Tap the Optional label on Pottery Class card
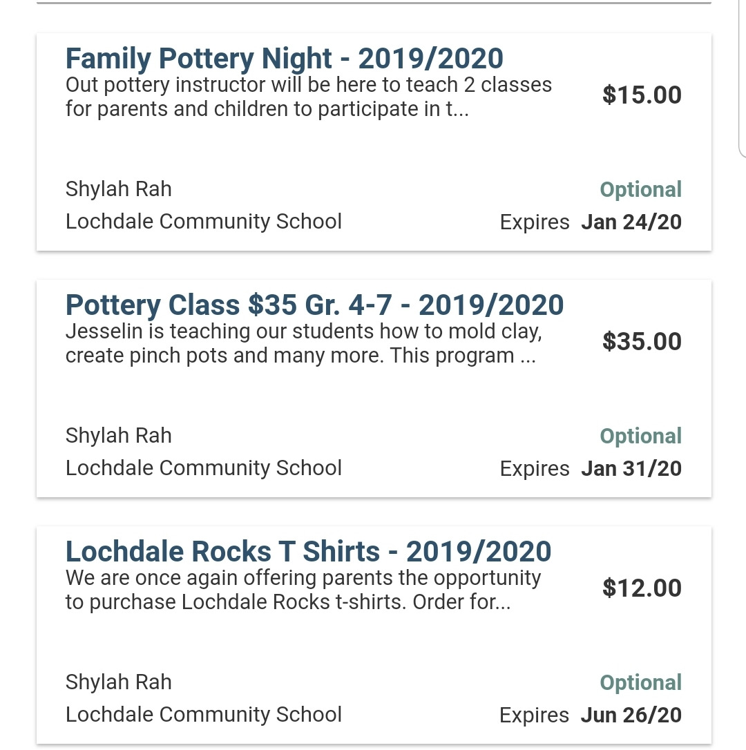The height and width of the screenshot is (750, 746). pyautogui.click(x=640, y=436)
